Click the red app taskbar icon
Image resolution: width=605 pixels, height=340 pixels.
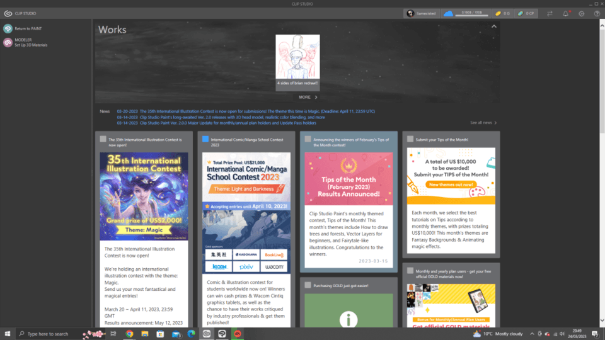point(238,334)
